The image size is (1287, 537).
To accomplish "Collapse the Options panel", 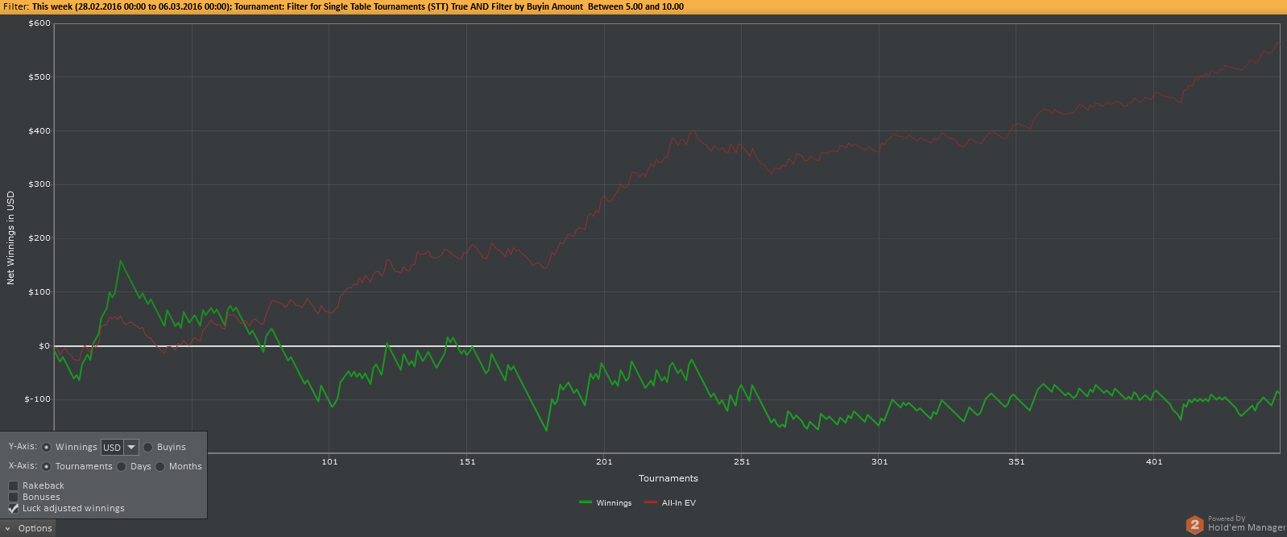I will point(28,528).
